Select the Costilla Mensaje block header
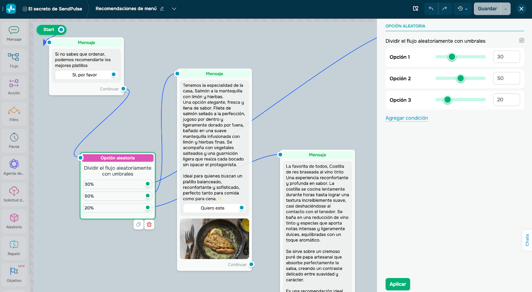 (318, 155)
